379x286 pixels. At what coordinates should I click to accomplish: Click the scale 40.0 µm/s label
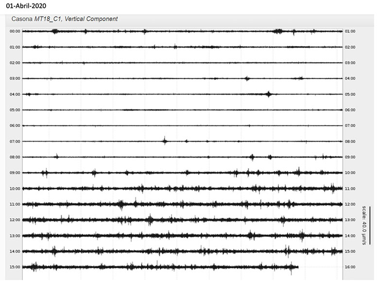click(364, 228)
